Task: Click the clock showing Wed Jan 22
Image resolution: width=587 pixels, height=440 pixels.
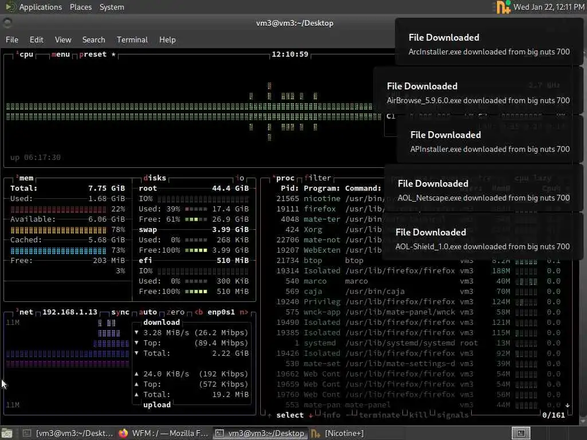Action: [x=549, y=7]
